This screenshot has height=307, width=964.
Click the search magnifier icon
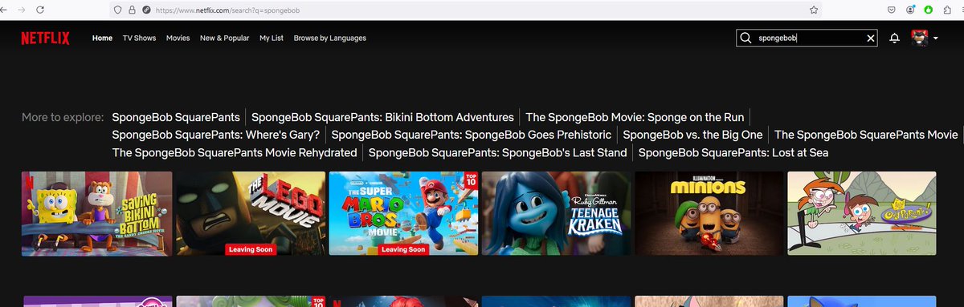tap(745, 38)
